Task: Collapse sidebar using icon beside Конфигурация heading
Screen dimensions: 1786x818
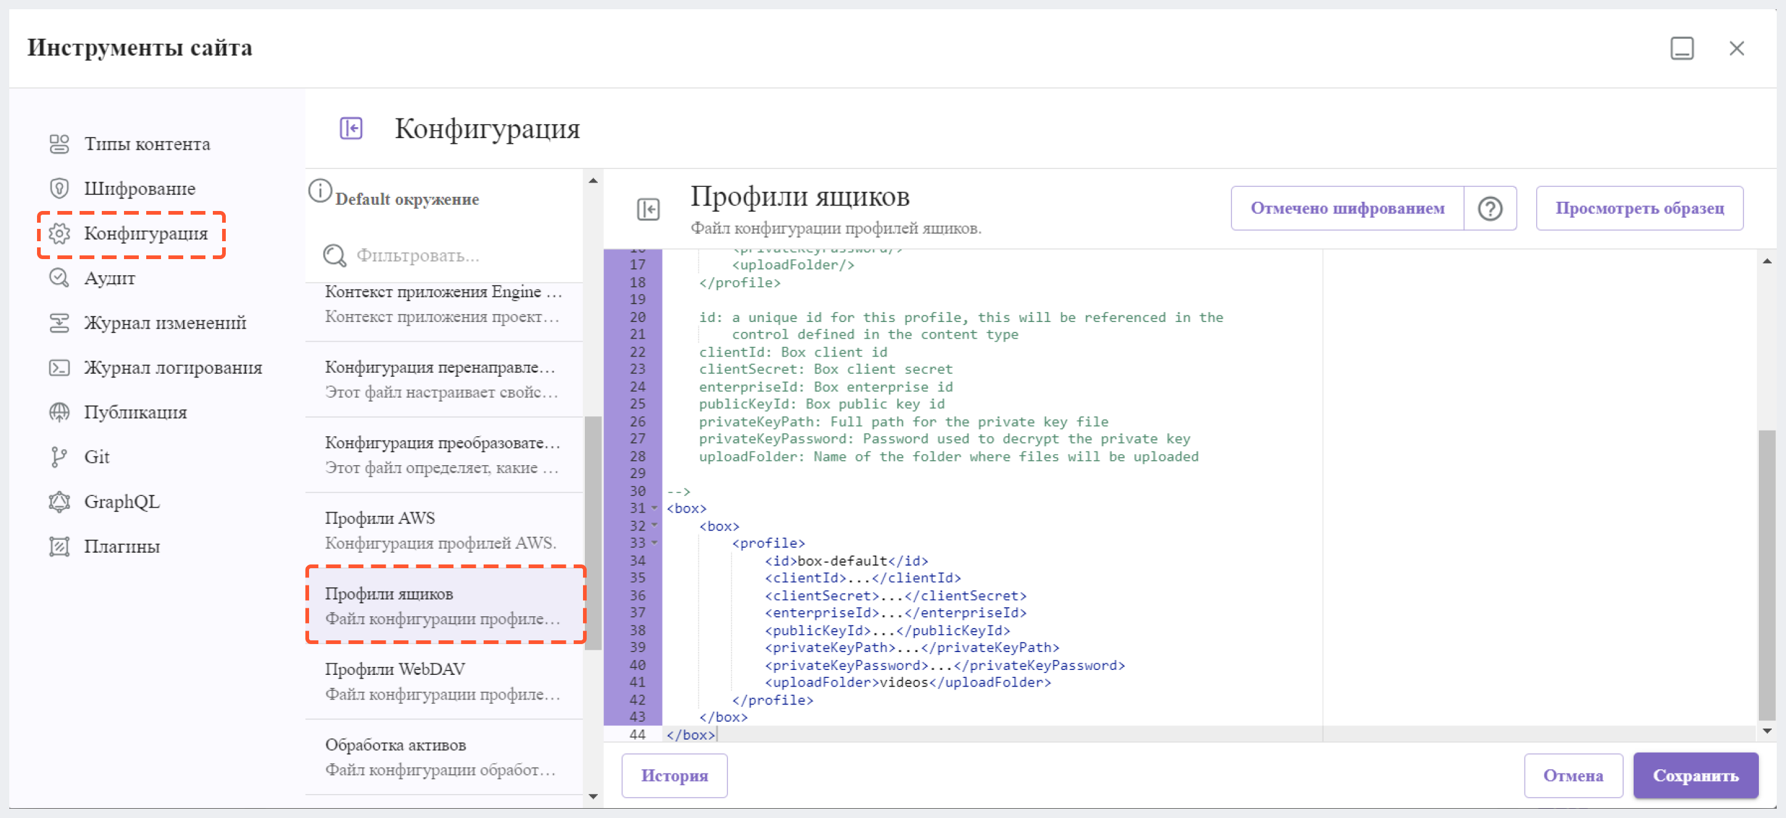Action: pyautogui.click(x=352, y=128)
